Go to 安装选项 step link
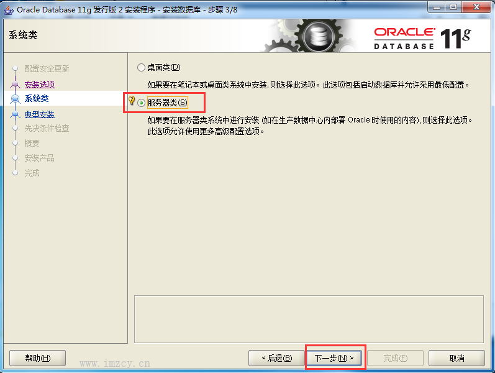 coord(40,84)
